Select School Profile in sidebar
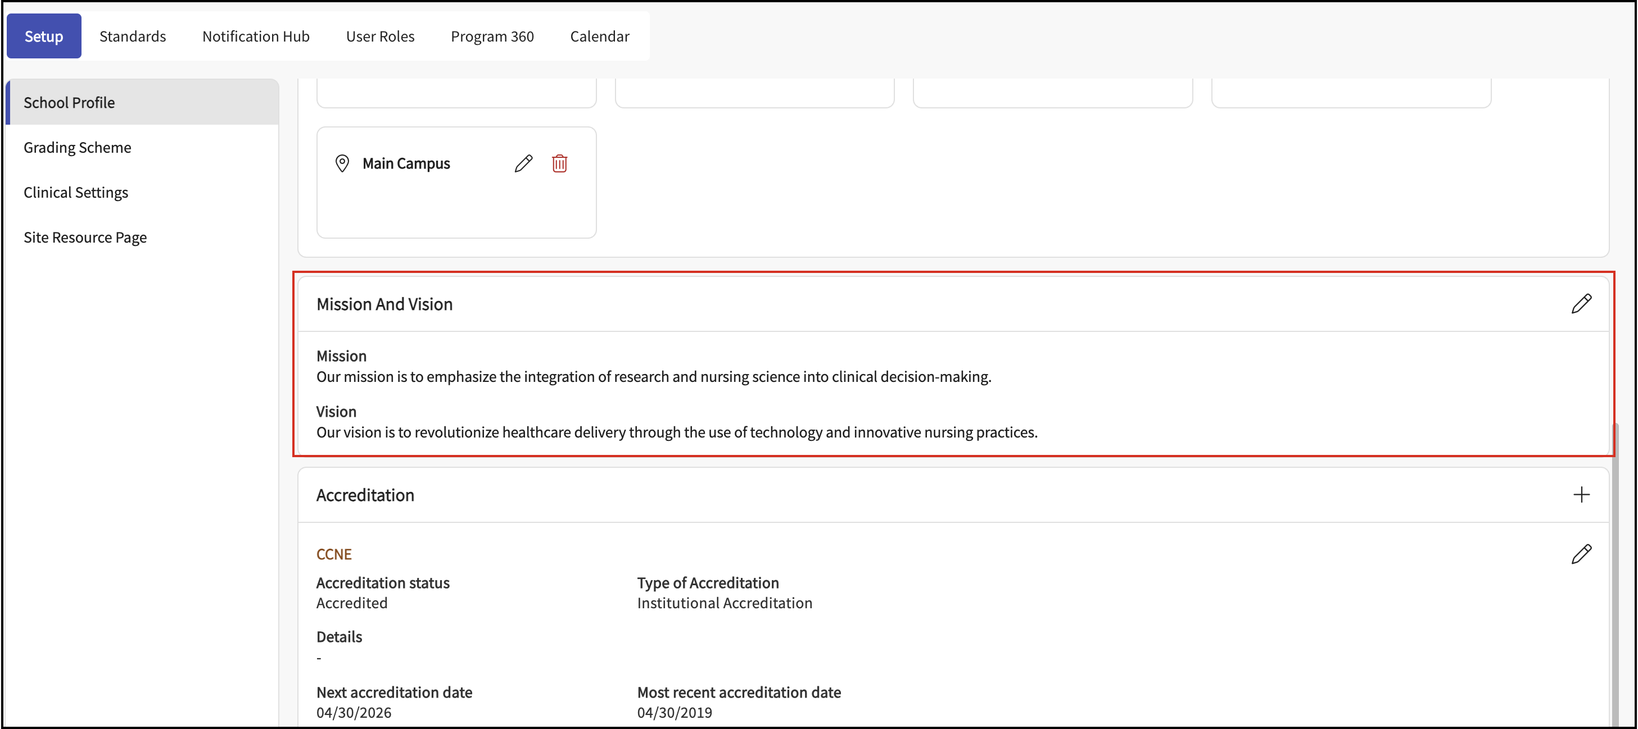Screen dimensions: 1638x729 pyautogui.click(x=69, y=102)
